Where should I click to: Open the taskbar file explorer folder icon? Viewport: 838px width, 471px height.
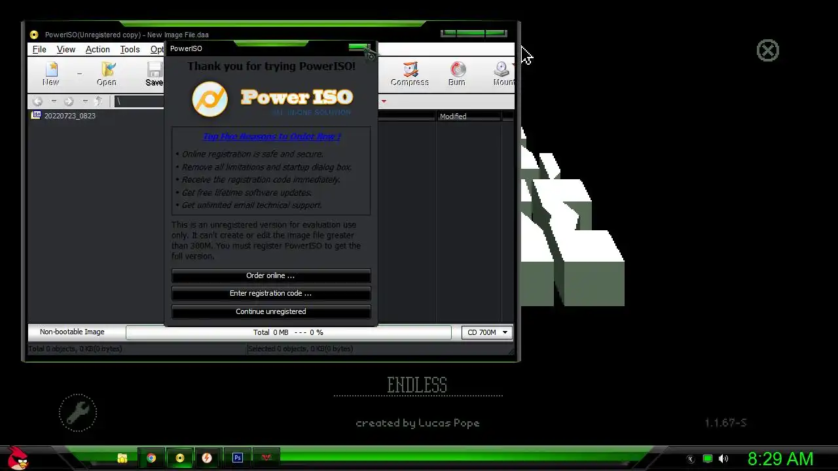pyautogui.click(x=122, y=458)
